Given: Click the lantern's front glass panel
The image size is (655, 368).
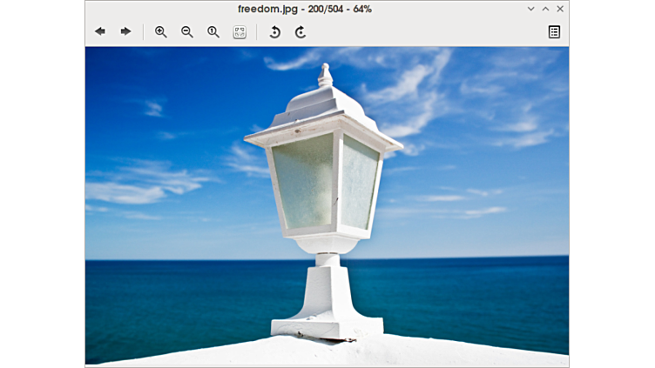Looking at the screenshot, I should [303, 181].
